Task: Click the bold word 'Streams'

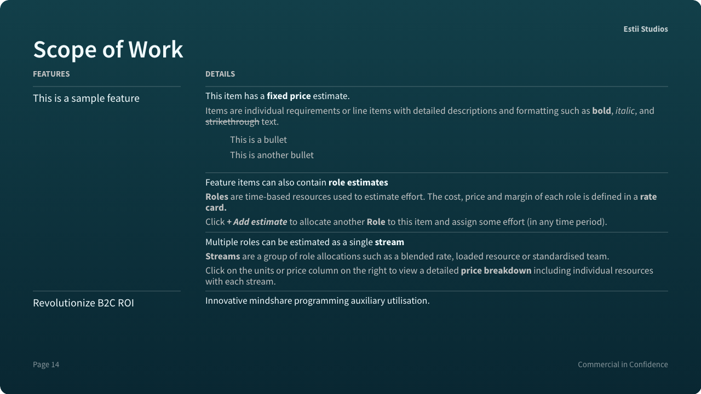Action: click(222, 257)
